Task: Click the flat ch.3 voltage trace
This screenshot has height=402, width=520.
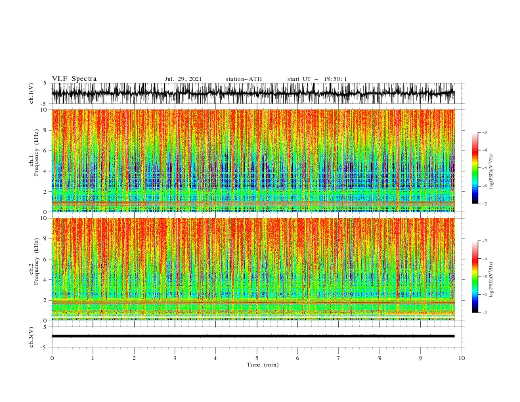Action: [253, 336]
